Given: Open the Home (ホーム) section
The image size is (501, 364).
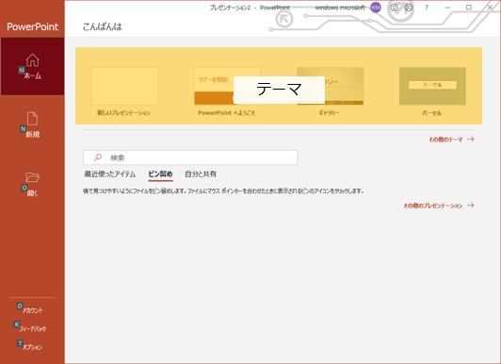Looking at the screenshot, I should (x=32, y=66).
